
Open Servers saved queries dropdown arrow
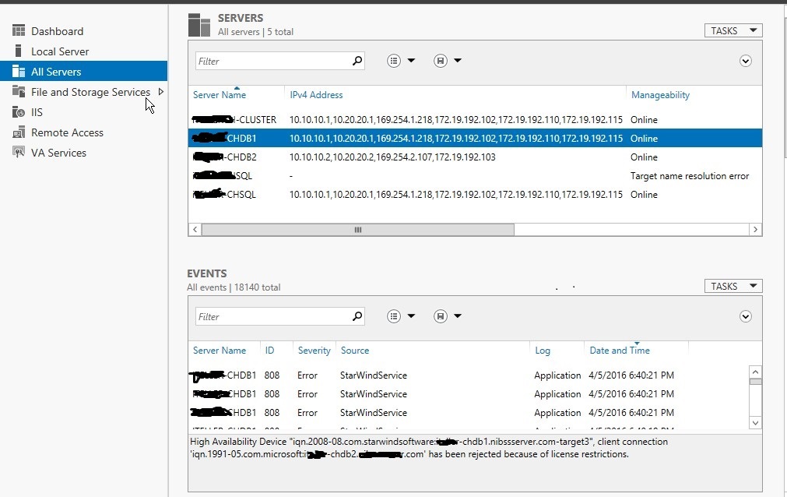click(x=457, y=60)
